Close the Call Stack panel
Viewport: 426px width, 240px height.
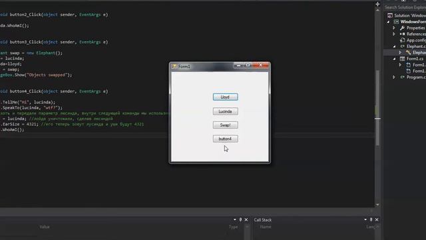coord(377,219)
